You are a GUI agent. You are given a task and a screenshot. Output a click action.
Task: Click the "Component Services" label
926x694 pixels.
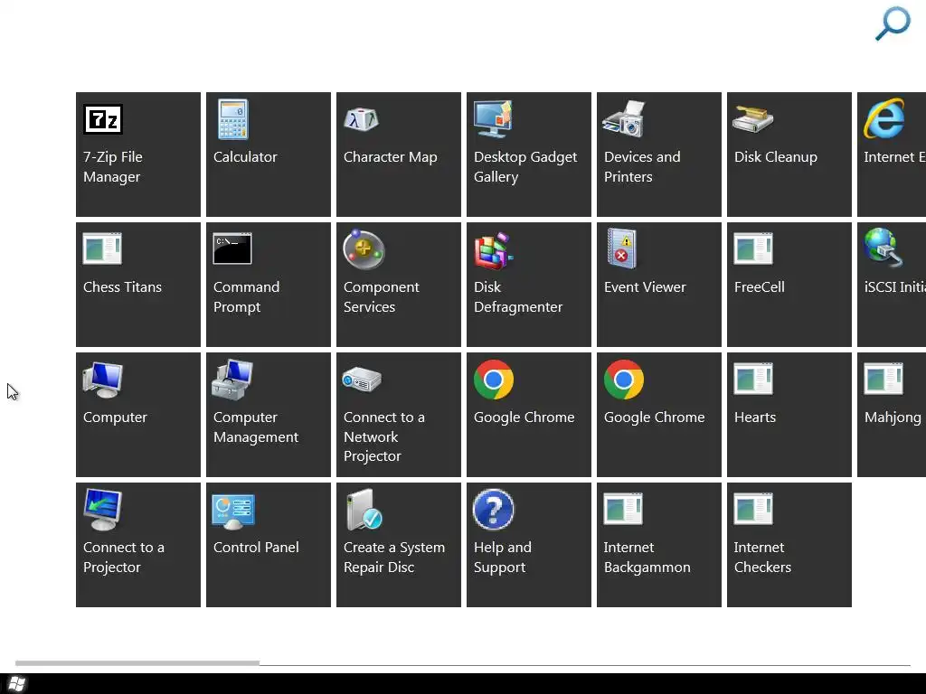coord(381,296)
